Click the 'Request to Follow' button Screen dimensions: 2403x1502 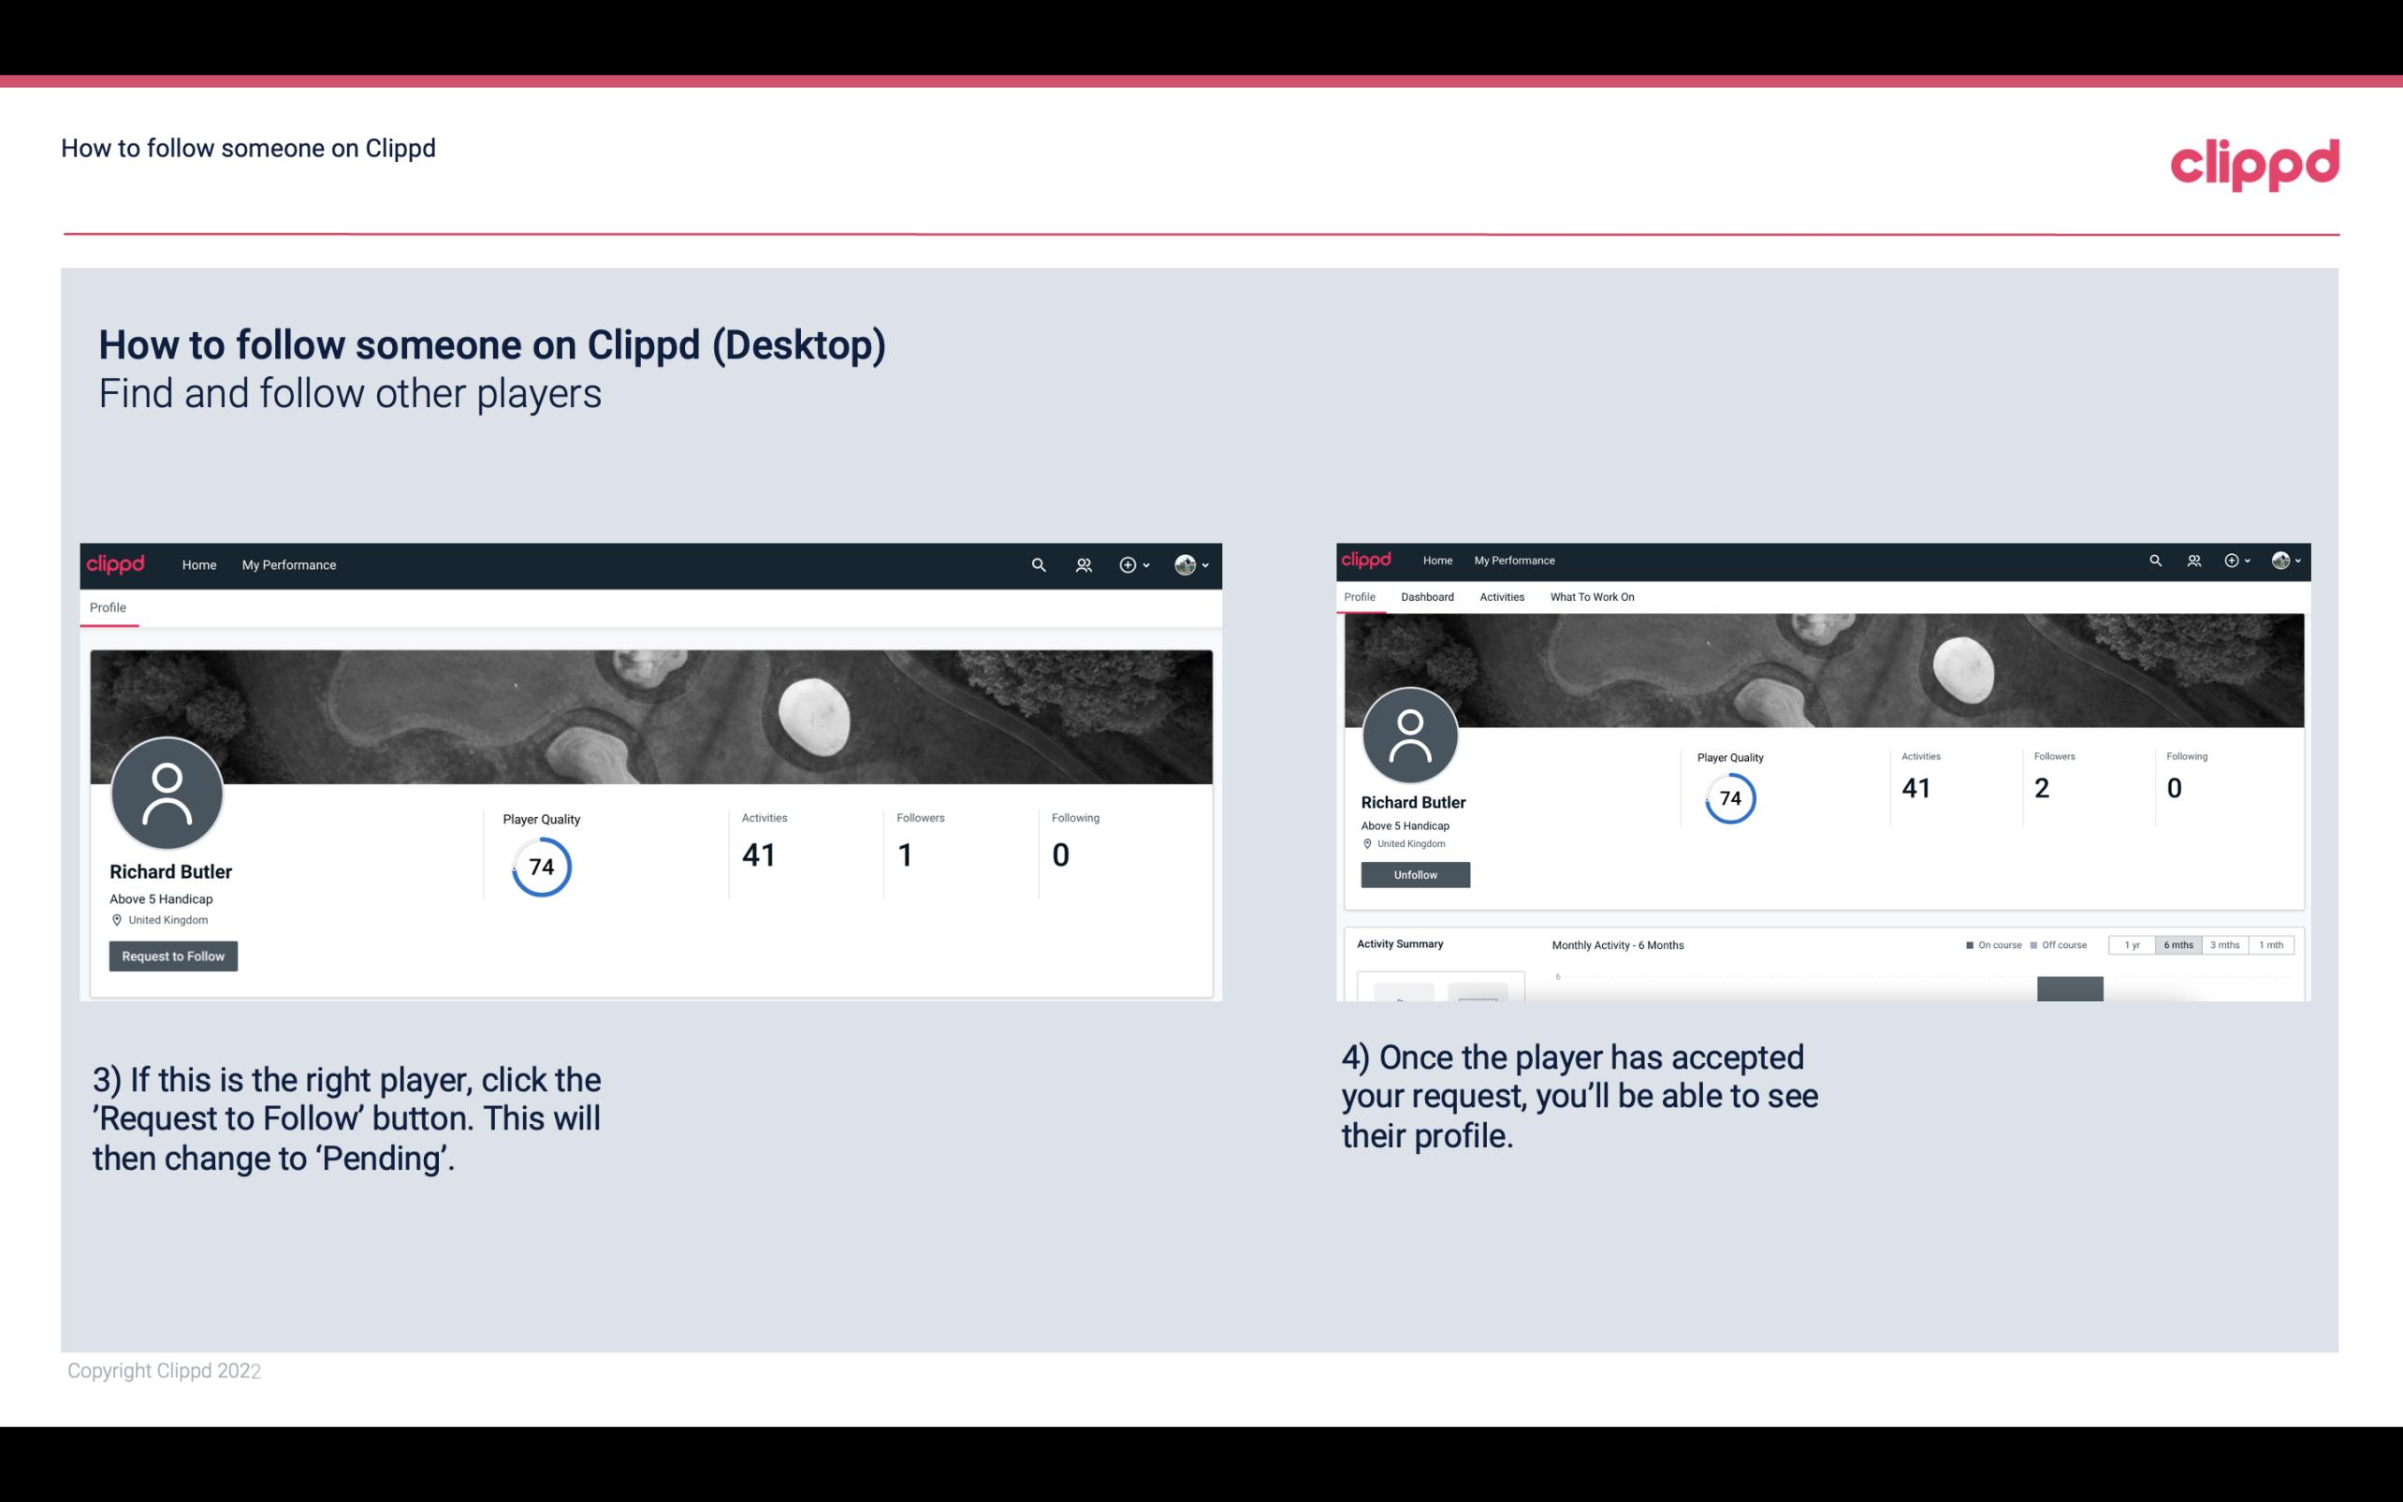[x=173, y=955]
